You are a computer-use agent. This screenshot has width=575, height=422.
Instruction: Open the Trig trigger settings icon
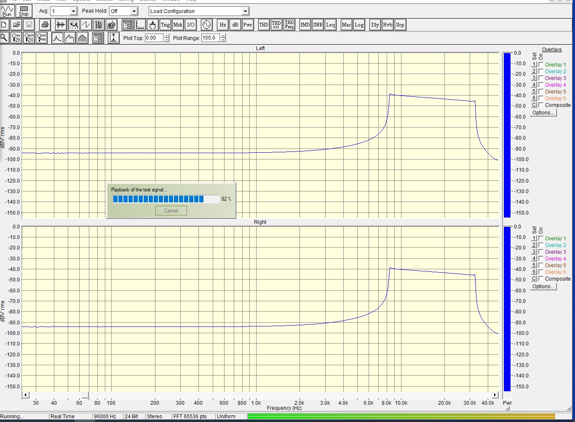click(165, 25)
